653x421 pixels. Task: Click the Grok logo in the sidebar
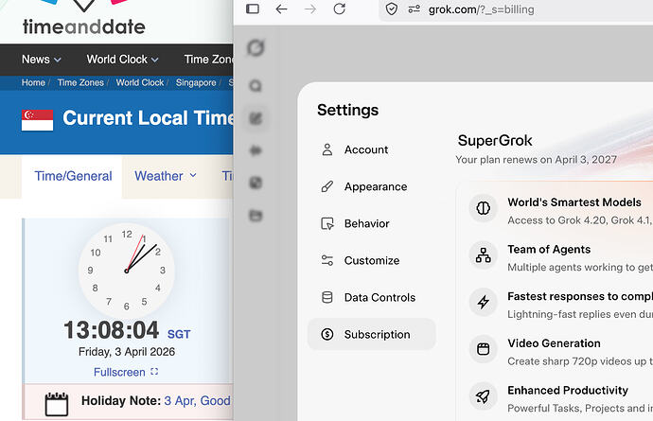tap(256, 48)
